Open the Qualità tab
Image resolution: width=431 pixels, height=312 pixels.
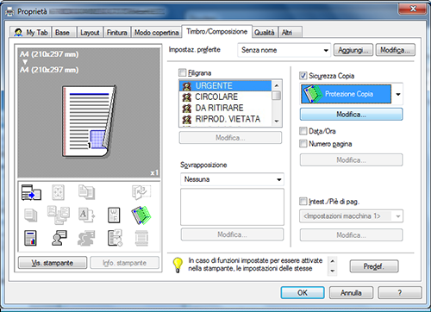point(265,33)
